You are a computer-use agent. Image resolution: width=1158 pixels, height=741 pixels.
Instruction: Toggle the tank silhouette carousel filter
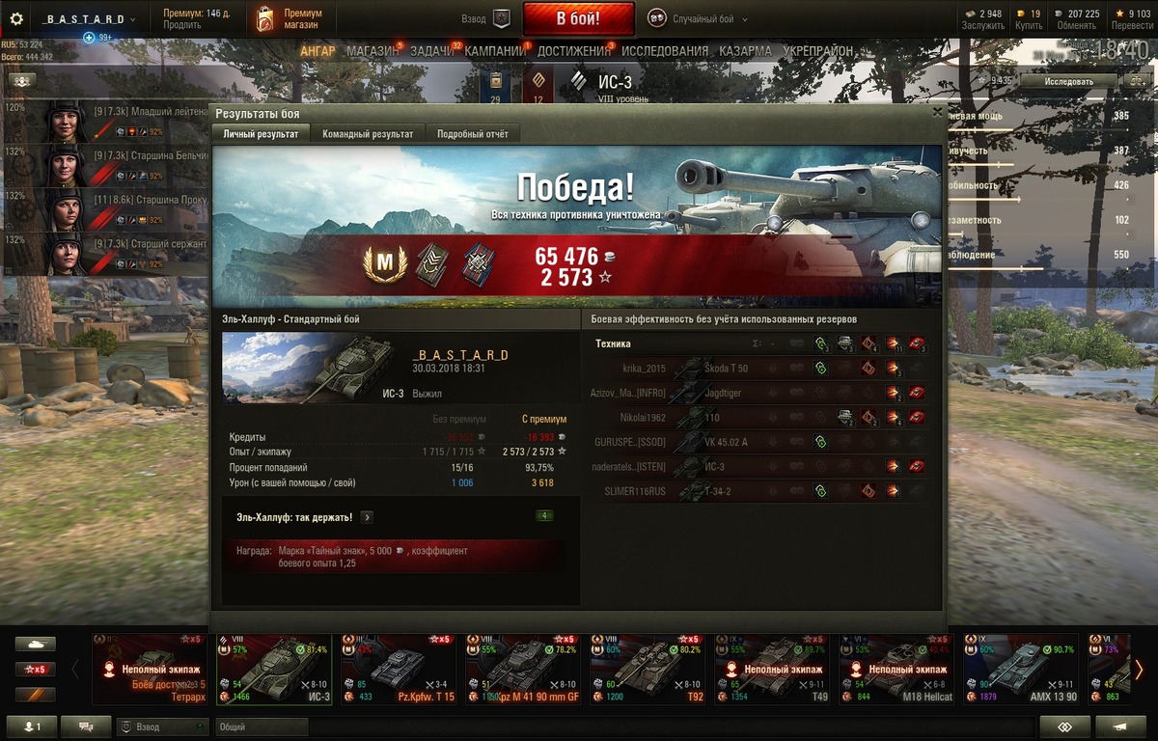[x=35, y=644]
